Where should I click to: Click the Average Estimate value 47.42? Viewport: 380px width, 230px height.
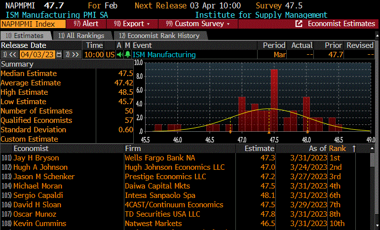coord(123,83)
